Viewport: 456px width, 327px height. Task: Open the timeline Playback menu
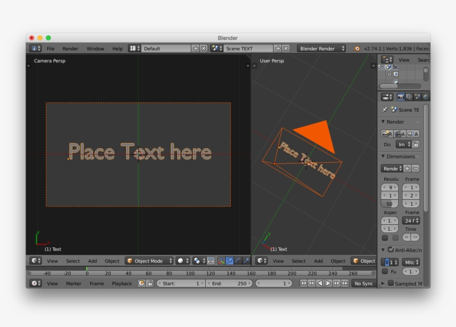(x=122, y=283)
